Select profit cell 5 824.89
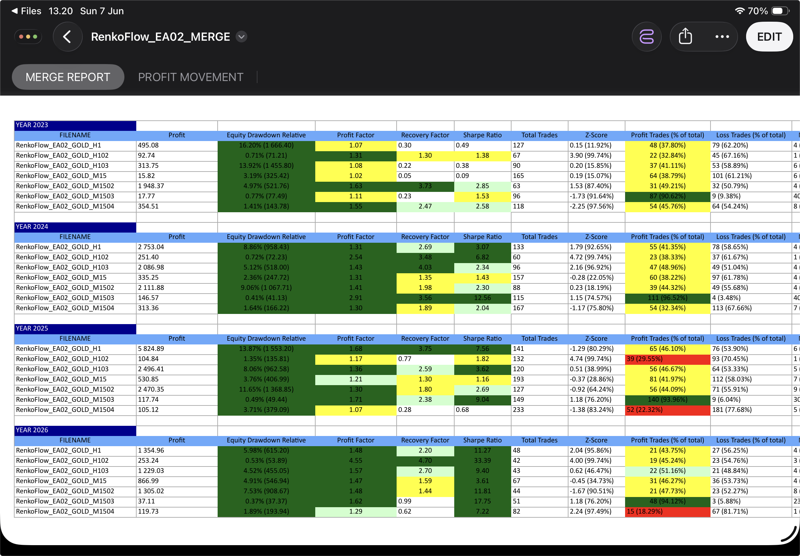This screenshot has height=556, width=800. point(177,349)
